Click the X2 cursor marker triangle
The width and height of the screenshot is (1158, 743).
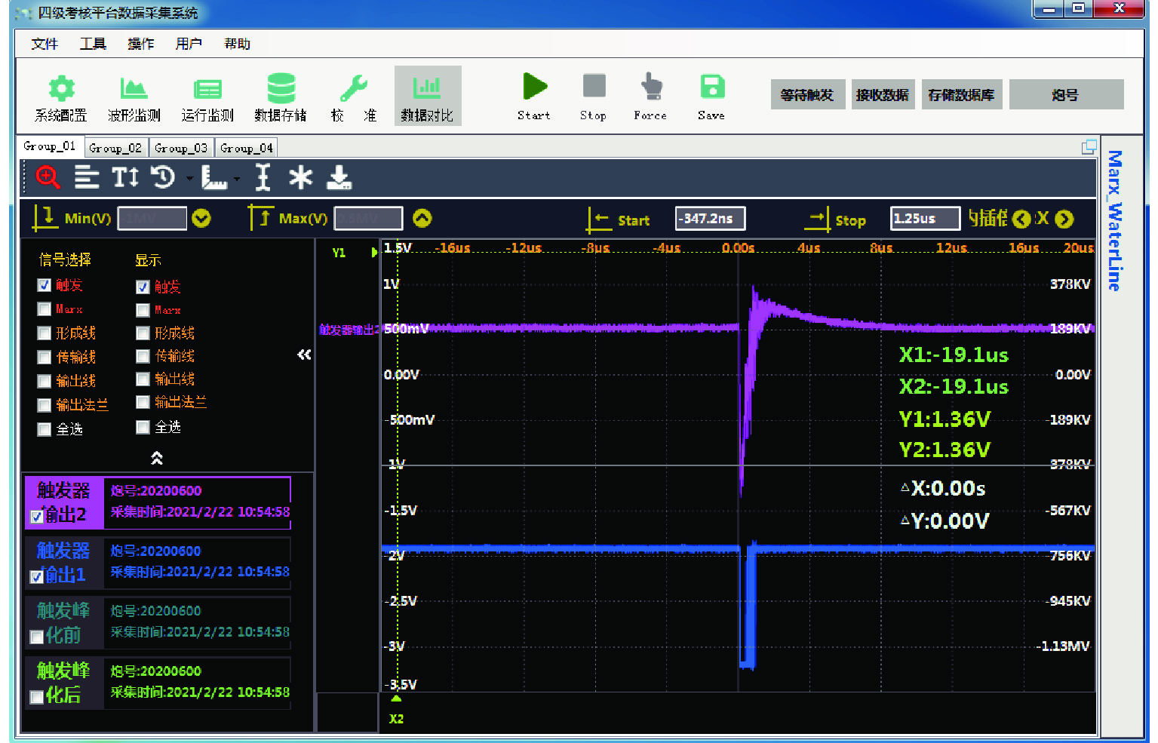(396, 699)
